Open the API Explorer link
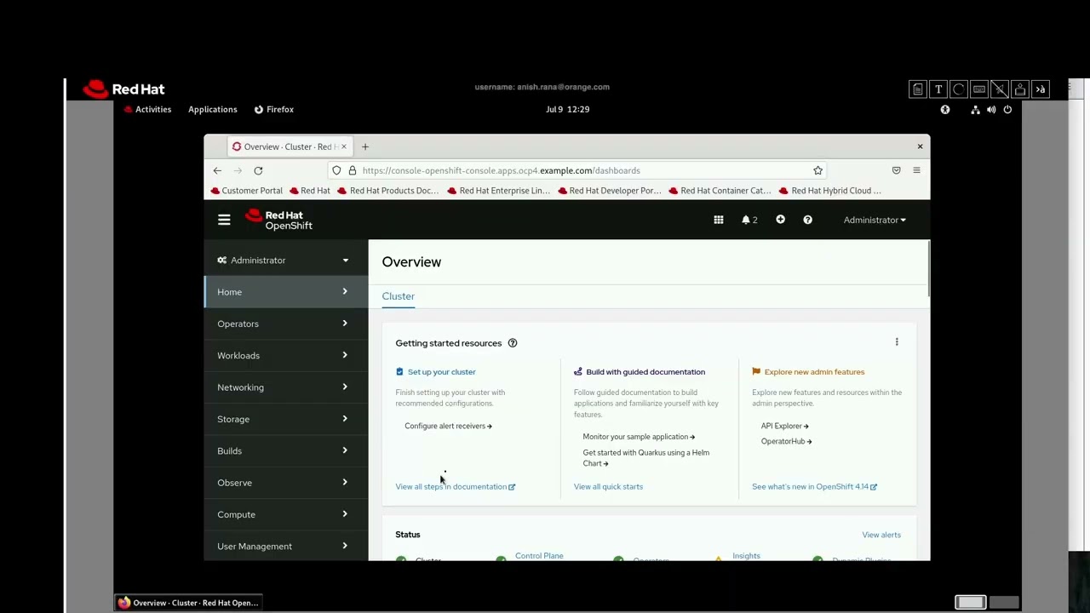1090x613 pixels. coord(784,426)
